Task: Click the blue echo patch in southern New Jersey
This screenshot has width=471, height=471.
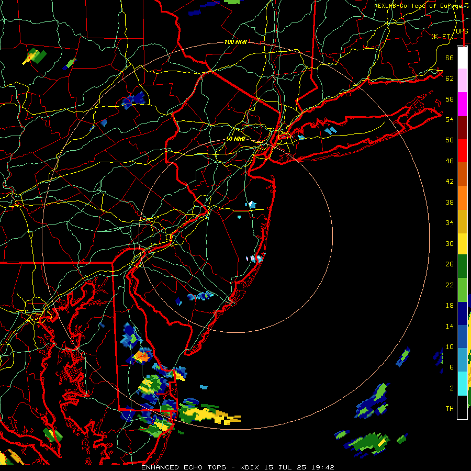Action: [200, 296]
